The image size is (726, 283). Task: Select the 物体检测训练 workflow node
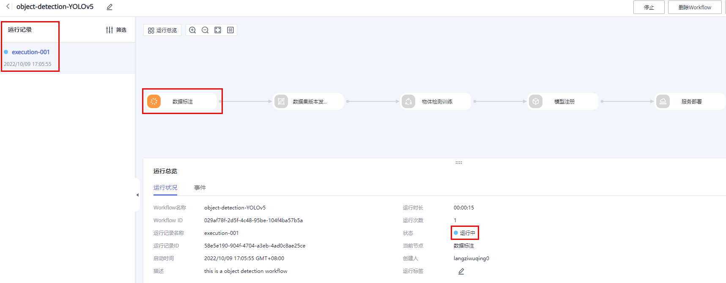click(436, 101)
